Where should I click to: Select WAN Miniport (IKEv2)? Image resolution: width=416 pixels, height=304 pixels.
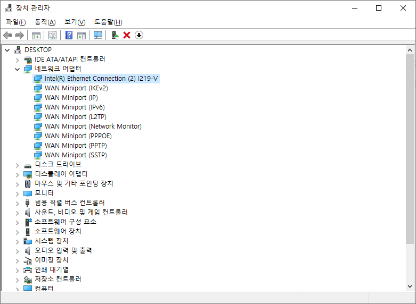[x=76, y=88]
